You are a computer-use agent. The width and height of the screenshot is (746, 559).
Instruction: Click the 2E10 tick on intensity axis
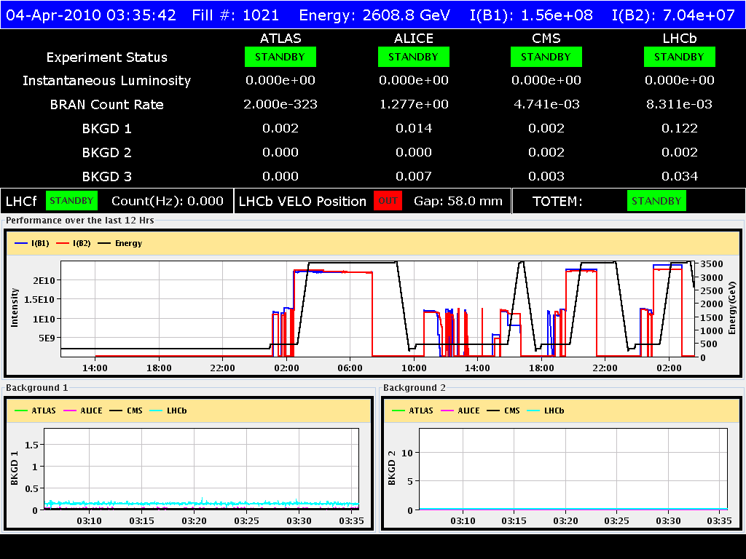(44, 280)
